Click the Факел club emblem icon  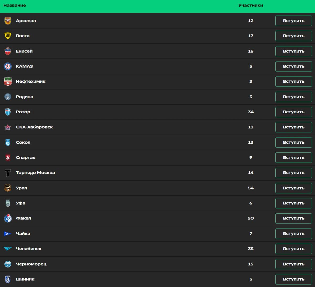point(8,218)
